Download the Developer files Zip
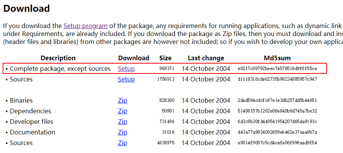 122,122
